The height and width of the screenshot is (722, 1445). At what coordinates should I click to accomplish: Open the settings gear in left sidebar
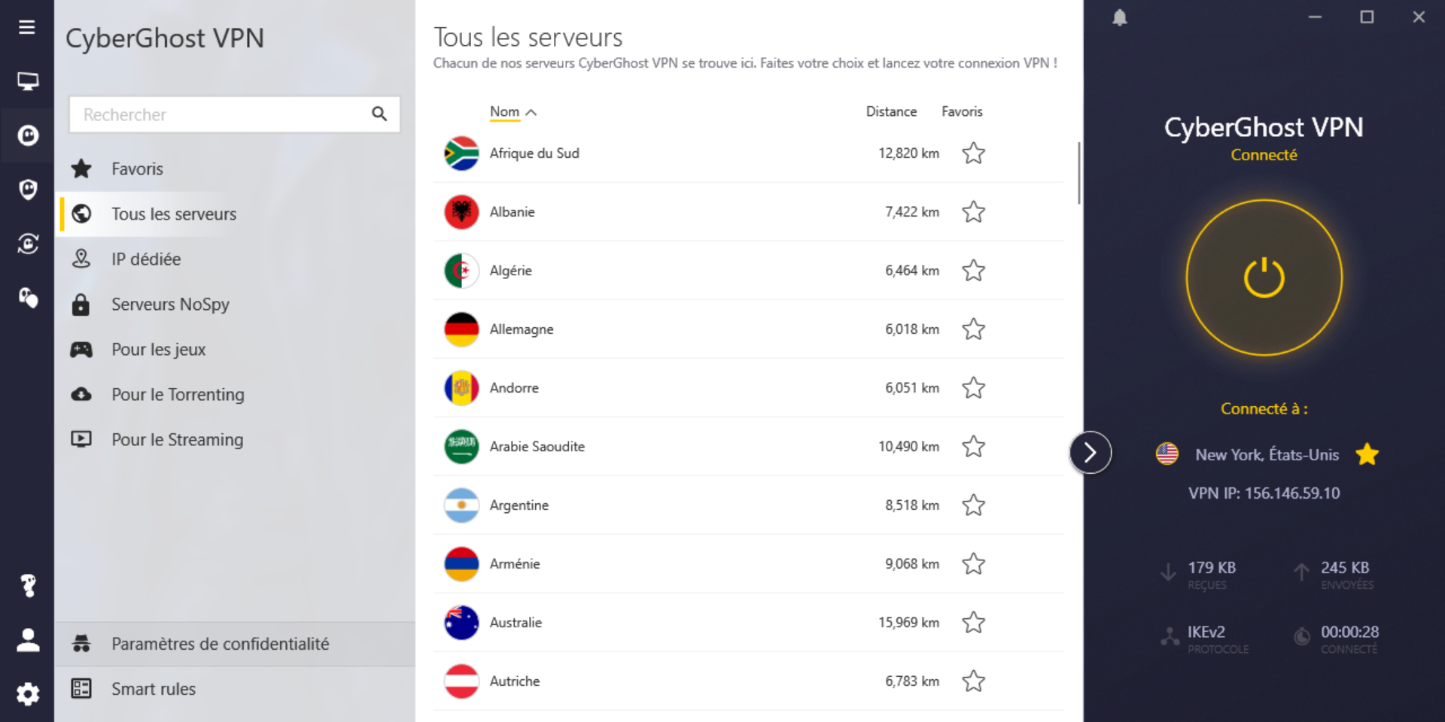(x=28, y=693)
